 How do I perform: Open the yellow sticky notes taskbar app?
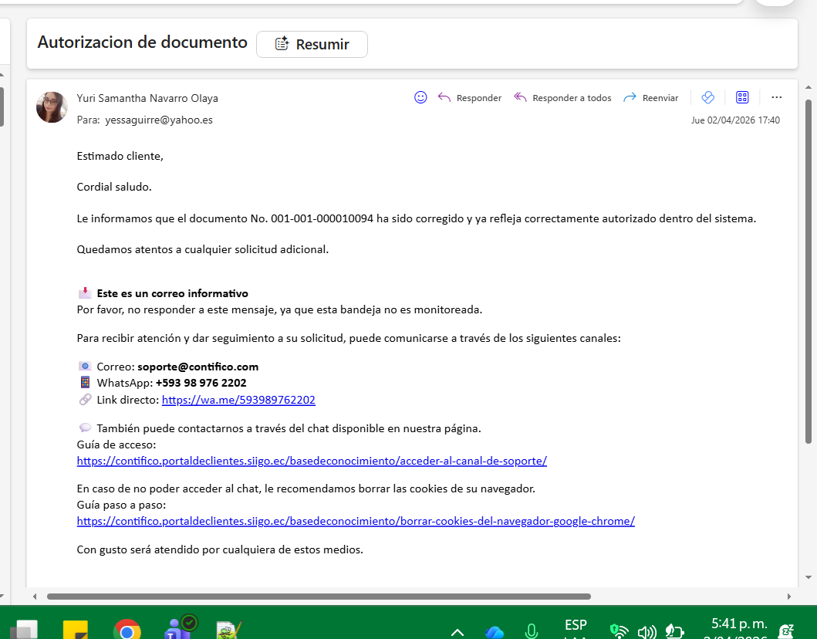click(x=76, y=630)
